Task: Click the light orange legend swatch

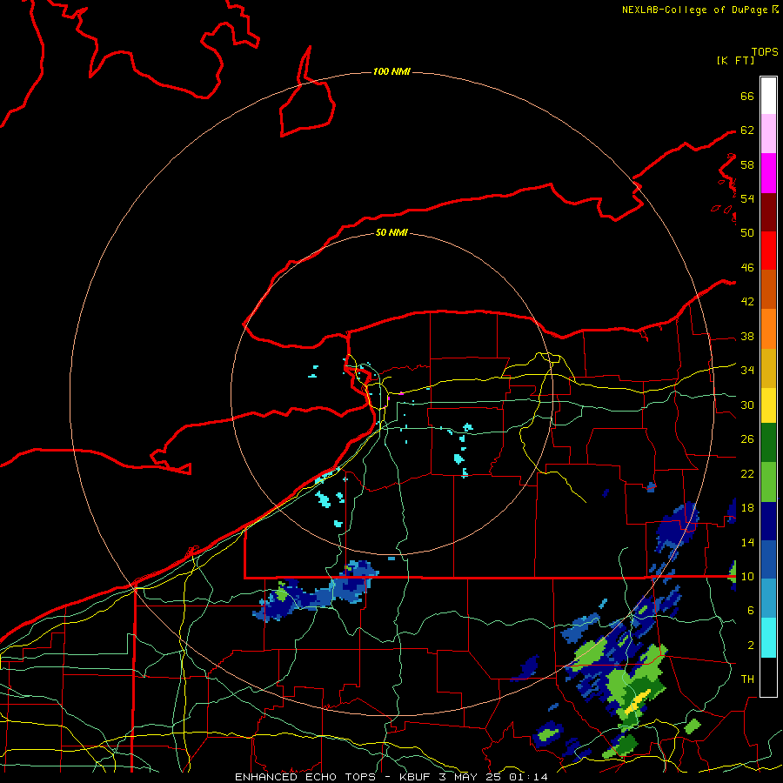Action: 768,329
